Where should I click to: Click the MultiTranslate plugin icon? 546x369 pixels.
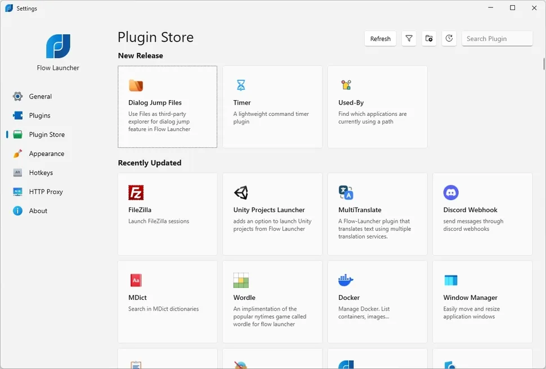pyautogui.click(x=346, y=192)
